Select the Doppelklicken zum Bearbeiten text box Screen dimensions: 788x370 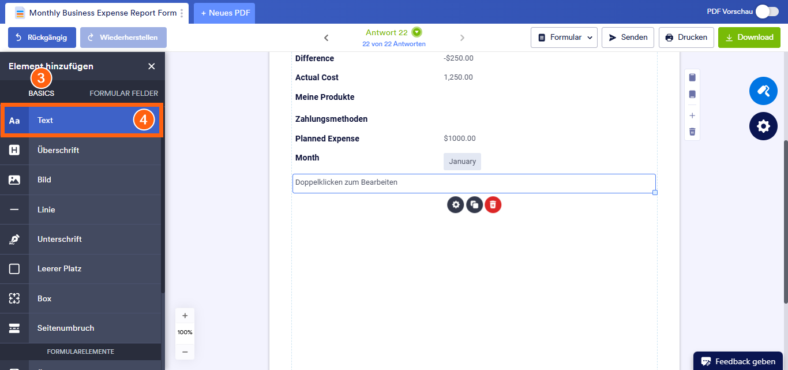point(474,184)
